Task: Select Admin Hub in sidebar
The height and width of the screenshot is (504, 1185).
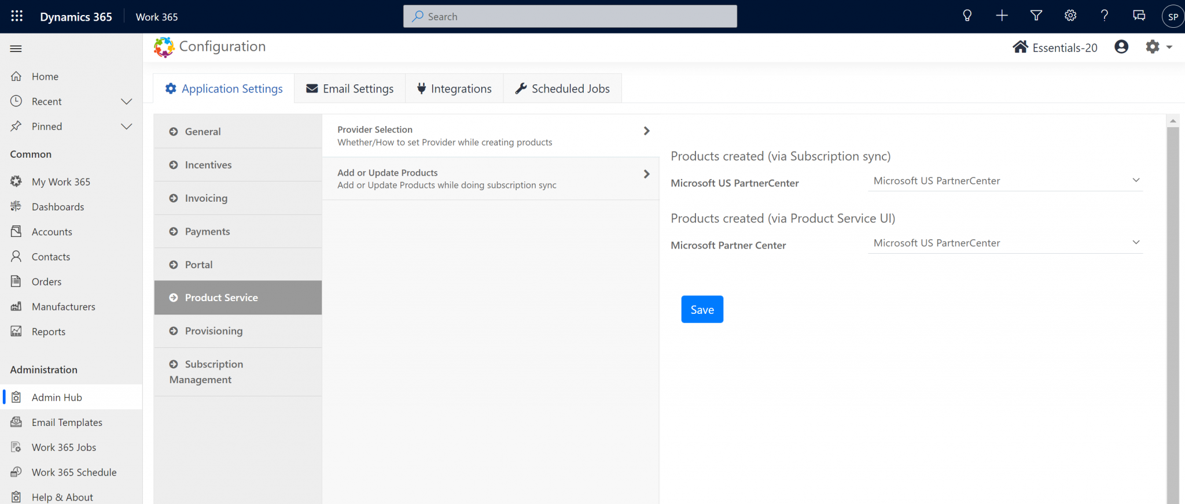Action: (71, 397)
